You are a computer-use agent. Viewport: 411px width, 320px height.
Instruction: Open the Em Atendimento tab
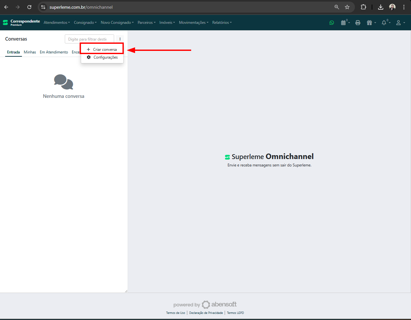tap(54, 52)
